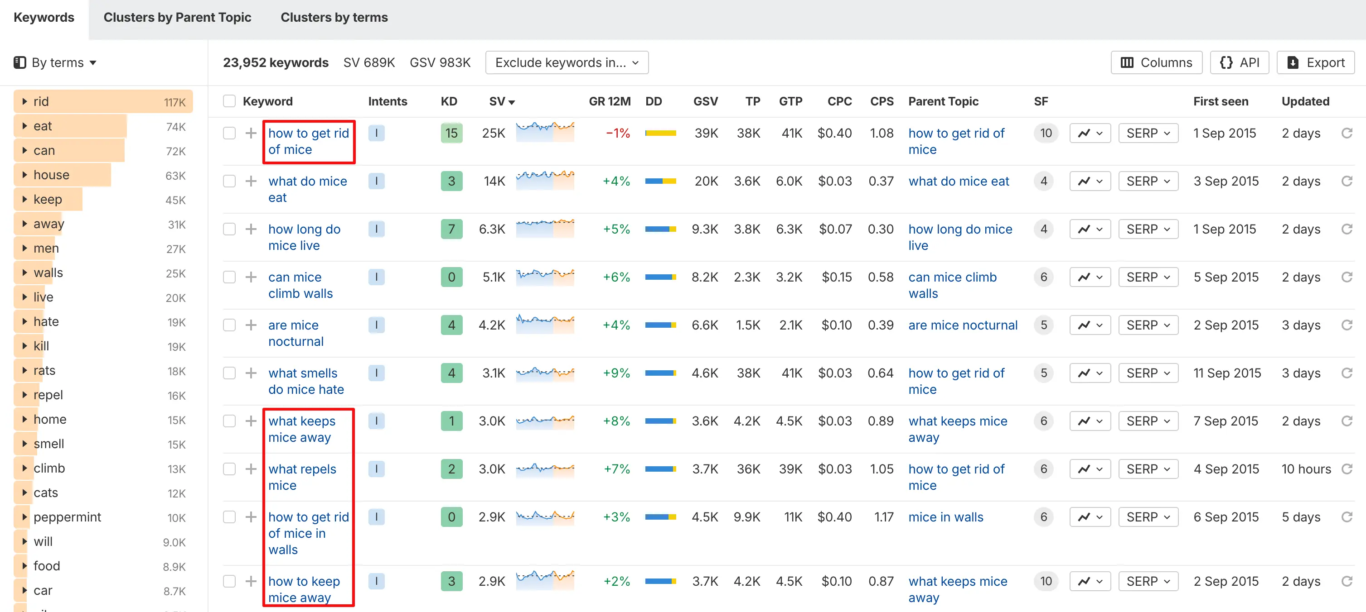The width and height of the screenshot is (1366, 612).
Task: Click the API button
Action: click(1239, 62)
